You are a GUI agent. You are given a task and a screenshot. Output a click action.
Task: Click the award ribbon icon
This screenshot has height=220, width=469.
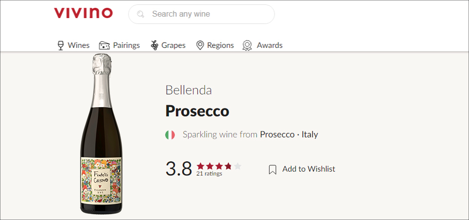247,45
